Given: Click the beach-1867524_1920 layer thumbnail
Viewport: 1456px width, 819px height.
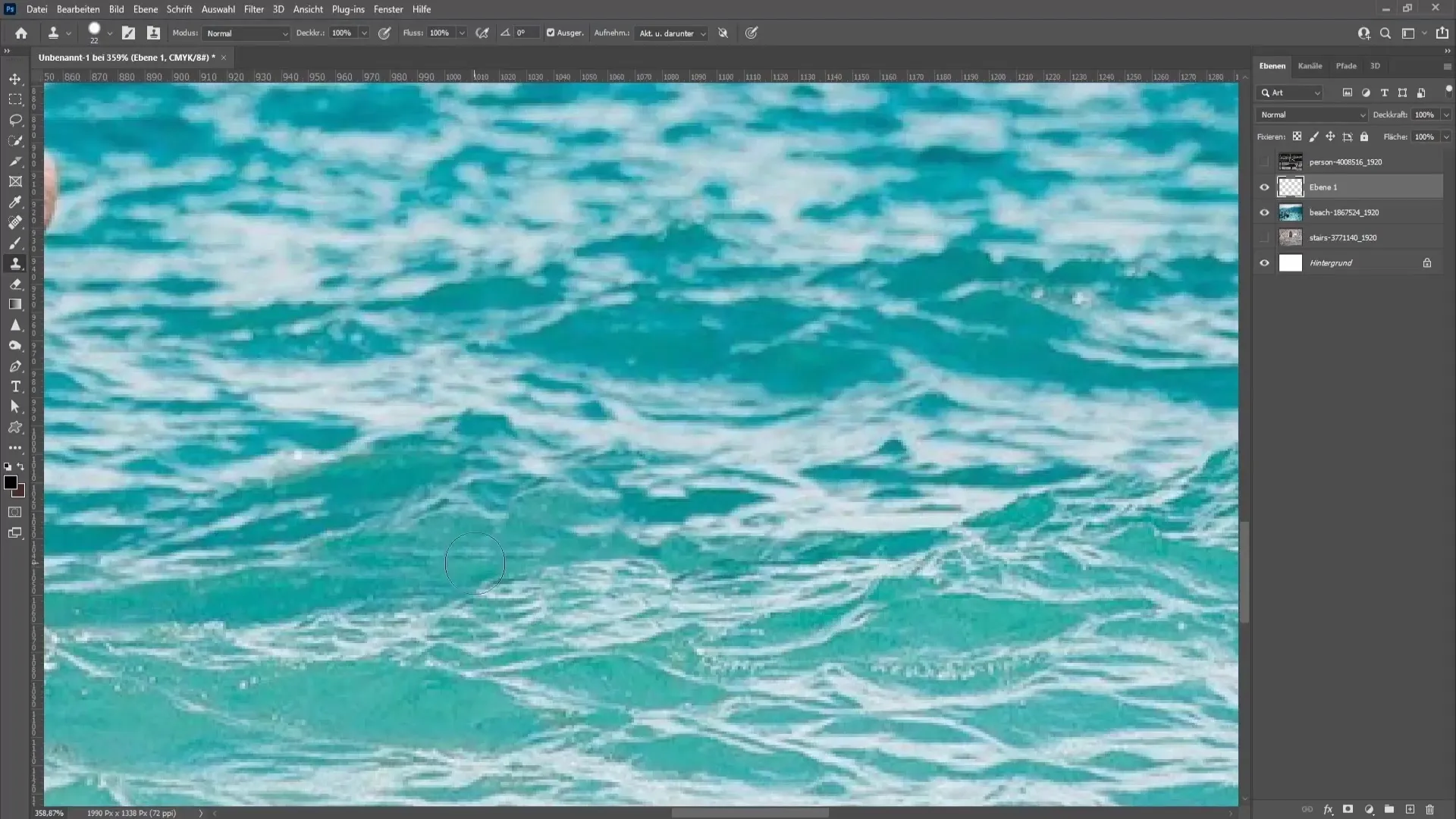Looking at the screenshot, I should 1290,212.
